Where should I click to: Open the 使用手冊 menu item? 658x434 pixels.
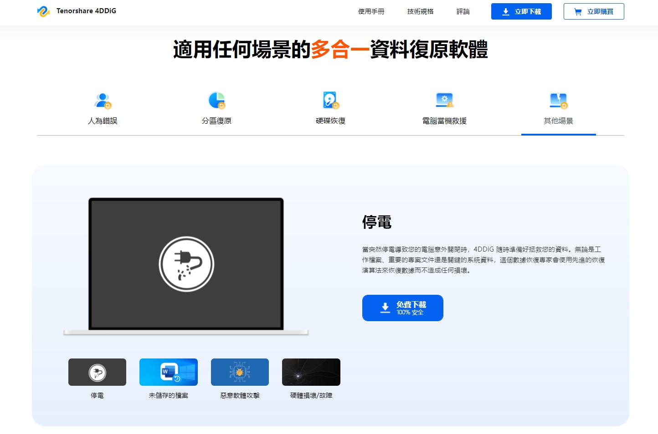click(x=371, y=12)
